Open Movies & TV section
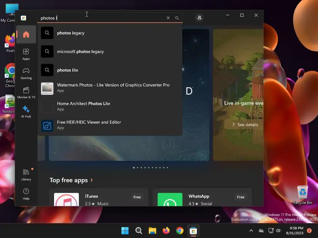Image resolution: width=318 pixels, height=238 pixels. pyautogui.click(x=26, y=93)
